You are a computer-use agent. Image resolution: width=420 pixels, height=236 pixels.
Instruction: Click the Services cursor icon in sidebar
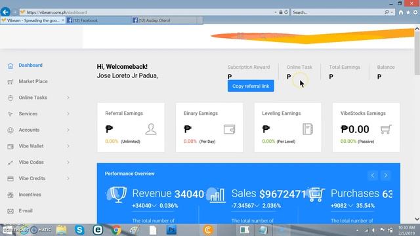coord(10,114)
